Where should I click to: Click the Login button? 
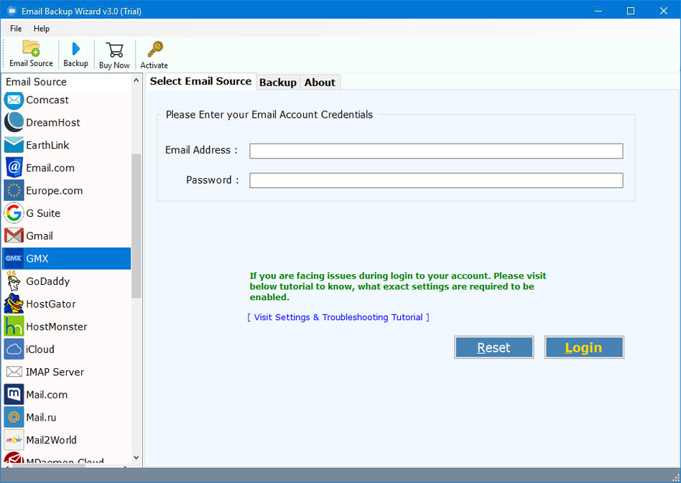click(x=584, y=347)
